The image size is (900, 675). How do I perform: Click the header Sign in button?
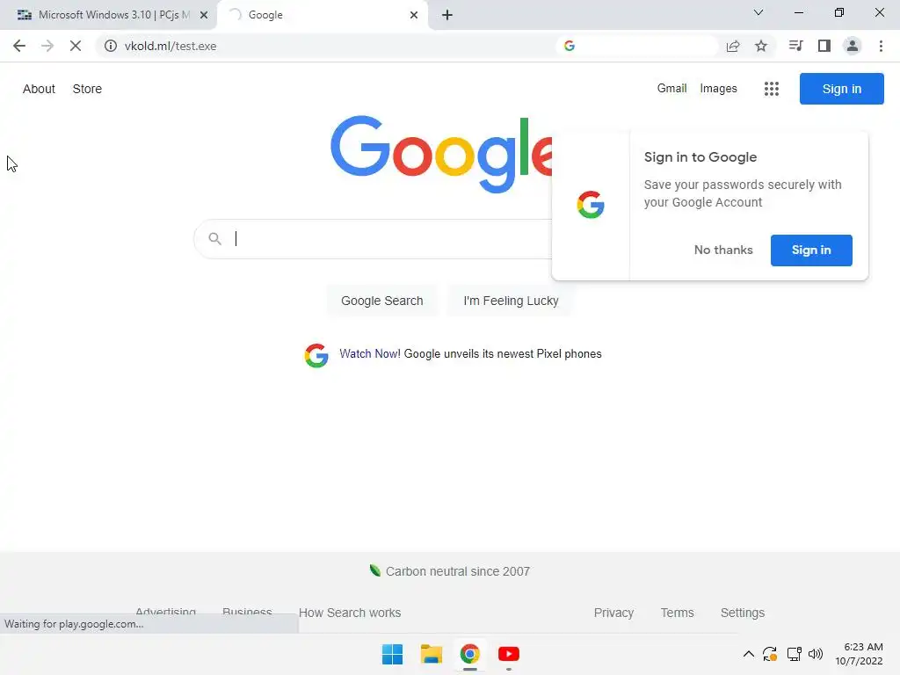point(841,89)
